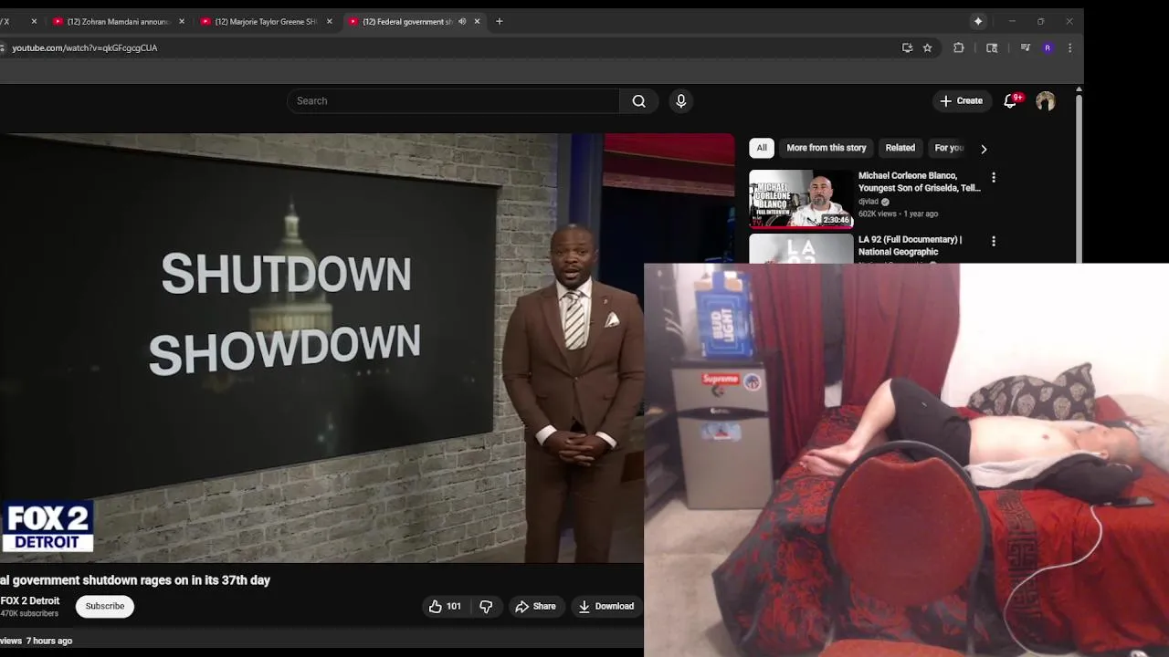This screenshot has height=657, width=1169.
Task: Switch to the Marjorie Taylor Greene tab
Action: [x=266, y=21]
